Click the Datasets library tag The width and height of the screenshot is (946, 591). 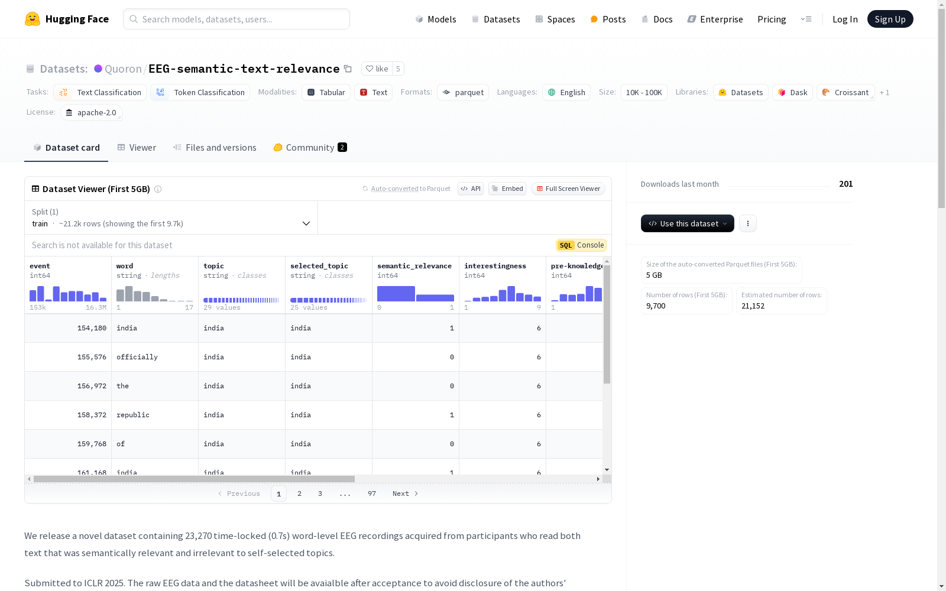(741, 92)
